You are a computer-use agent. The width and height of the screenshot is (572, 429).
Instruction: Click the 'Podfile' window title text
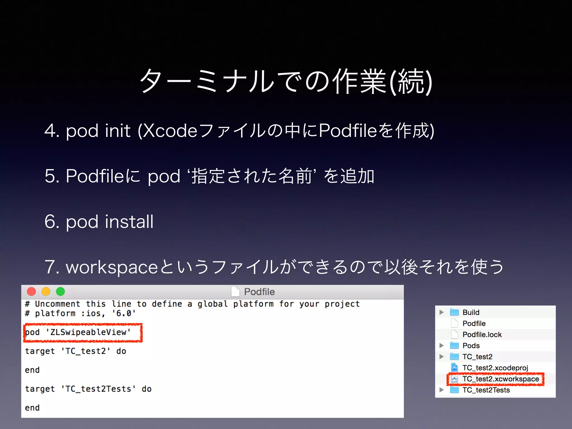click(259, 292)
